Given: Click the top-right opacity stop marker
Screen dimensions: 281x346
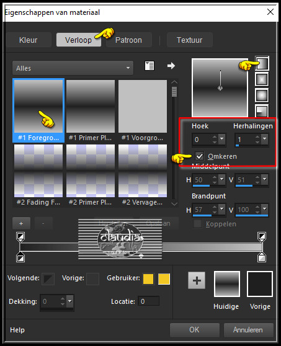Looking at the screenshot, I should tap(262, 237).
